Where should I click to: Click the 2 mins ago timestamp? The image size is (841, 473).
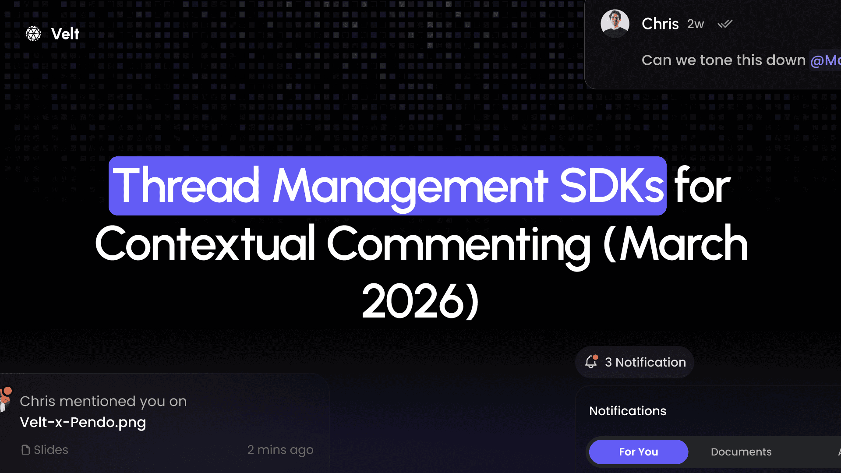pos(280,450)
